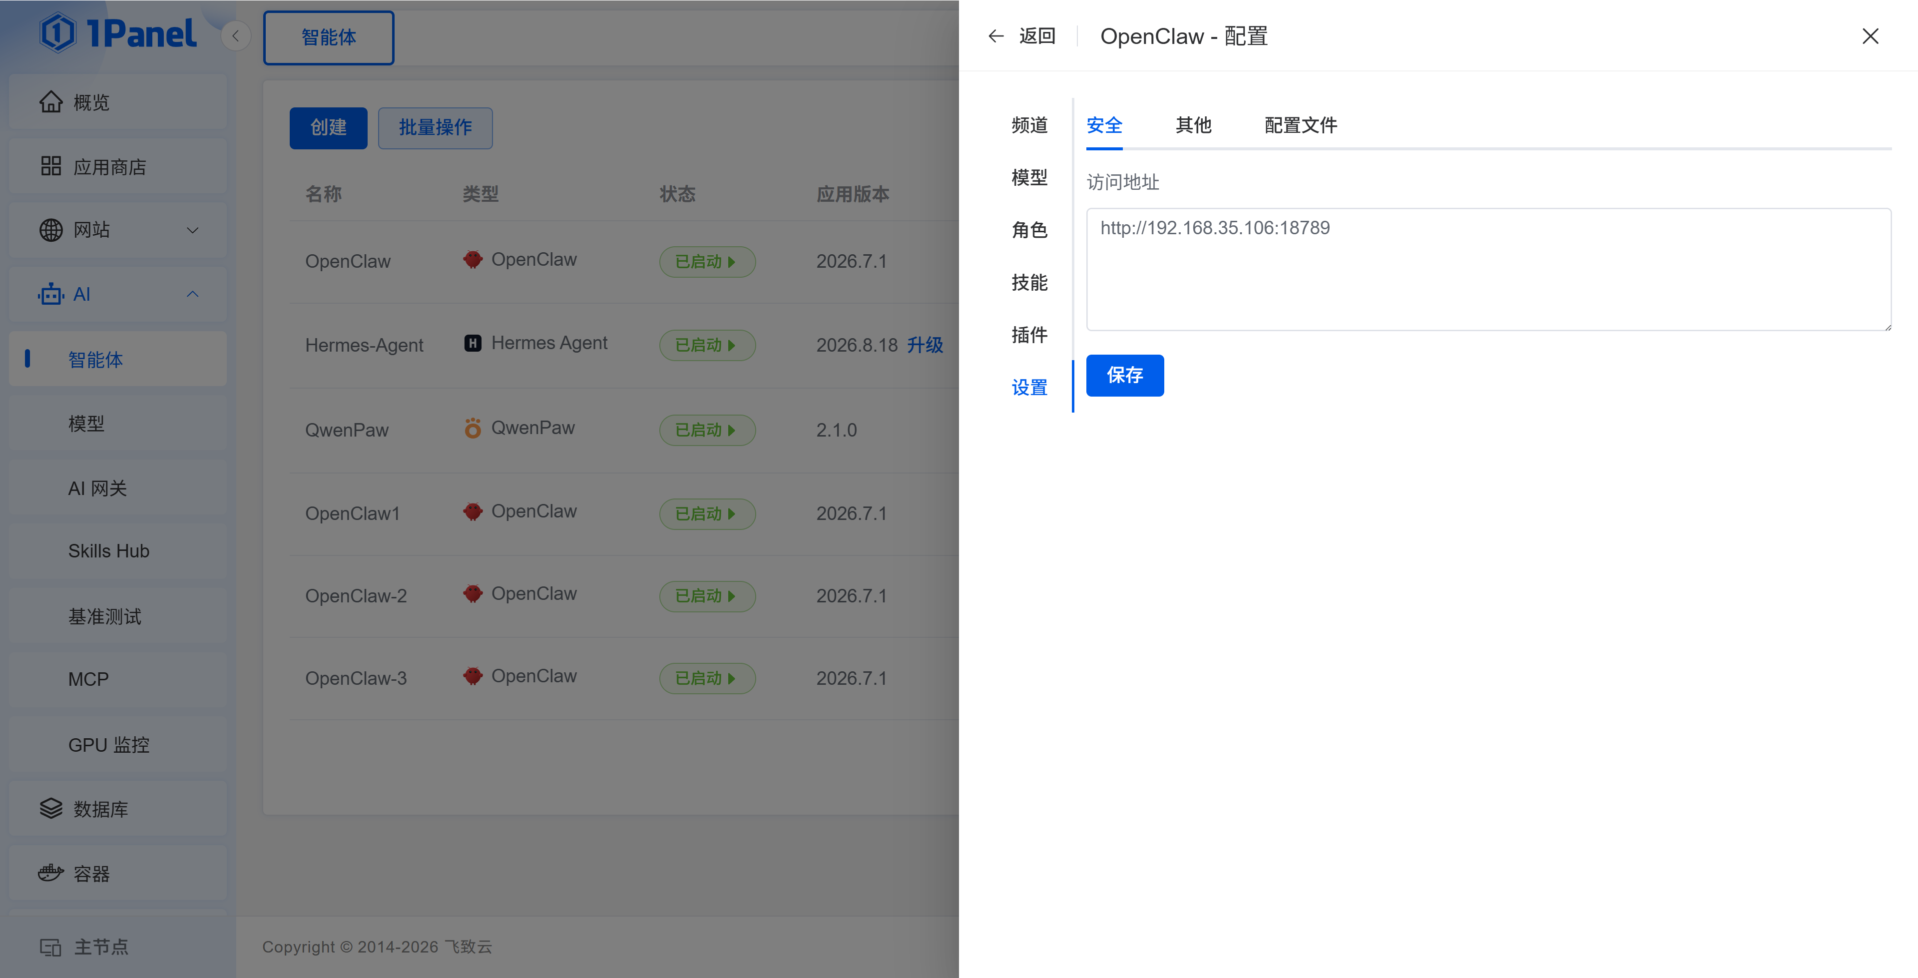The image size is (1918, 978).
Task: Click the 批量操作 button
Action: tap(436, 128)
